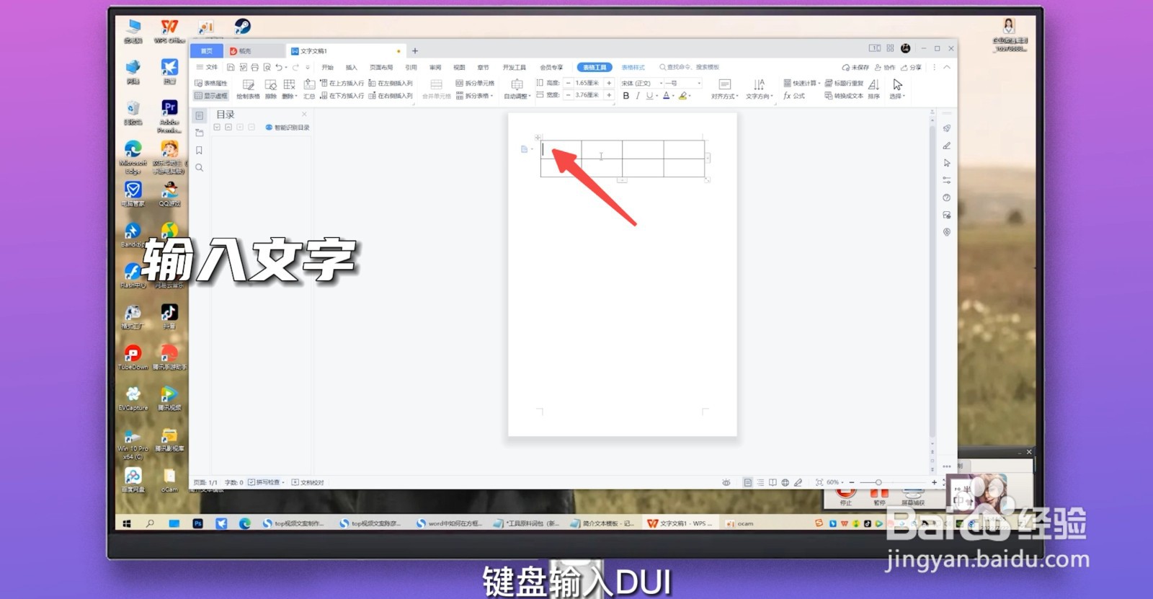The height and width of the screenshot is (599, 1153).
Task: Open the Alignment (对齐方式) dropdown
Action: coord(725,89)
